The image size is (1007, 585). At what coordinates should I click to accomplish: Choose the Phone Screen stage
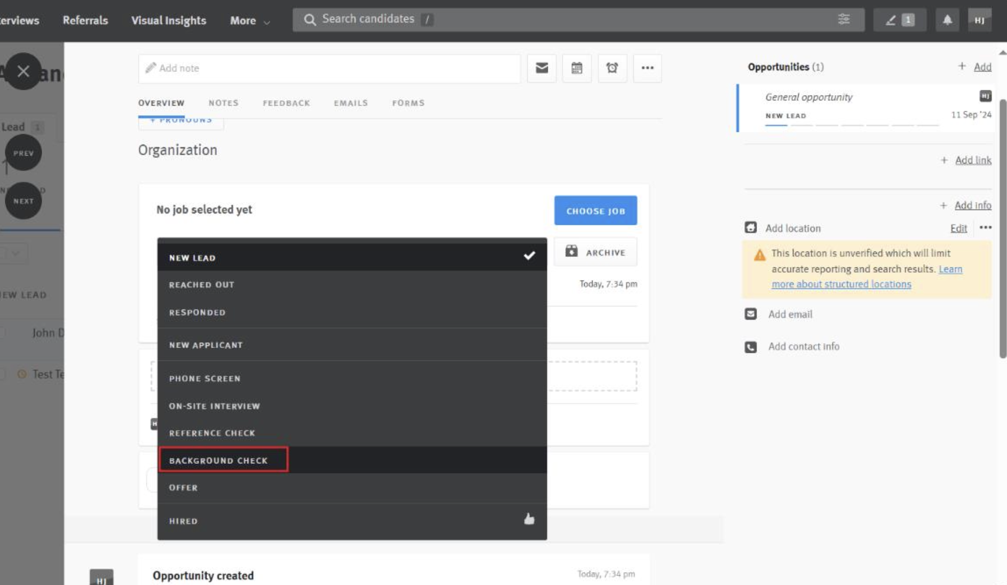(x=204, y=378)
